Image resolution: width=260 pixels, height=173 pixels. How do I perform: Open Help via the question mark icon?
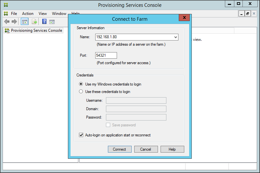click(x=44, y=22)
